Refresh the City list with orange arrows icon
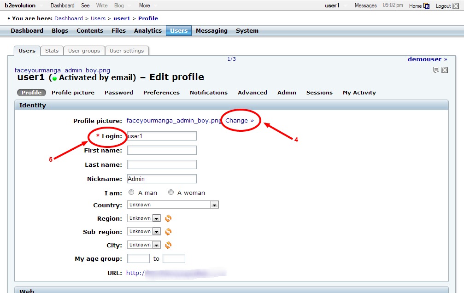Screen dimensions: 464x293 [x=168, y=245]
